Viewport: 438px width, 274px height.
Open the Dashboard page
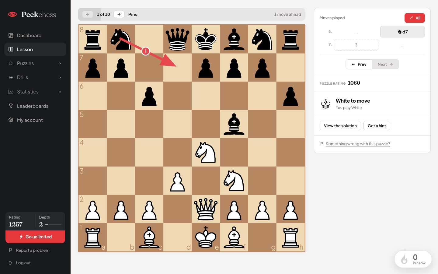coord(35,35)
